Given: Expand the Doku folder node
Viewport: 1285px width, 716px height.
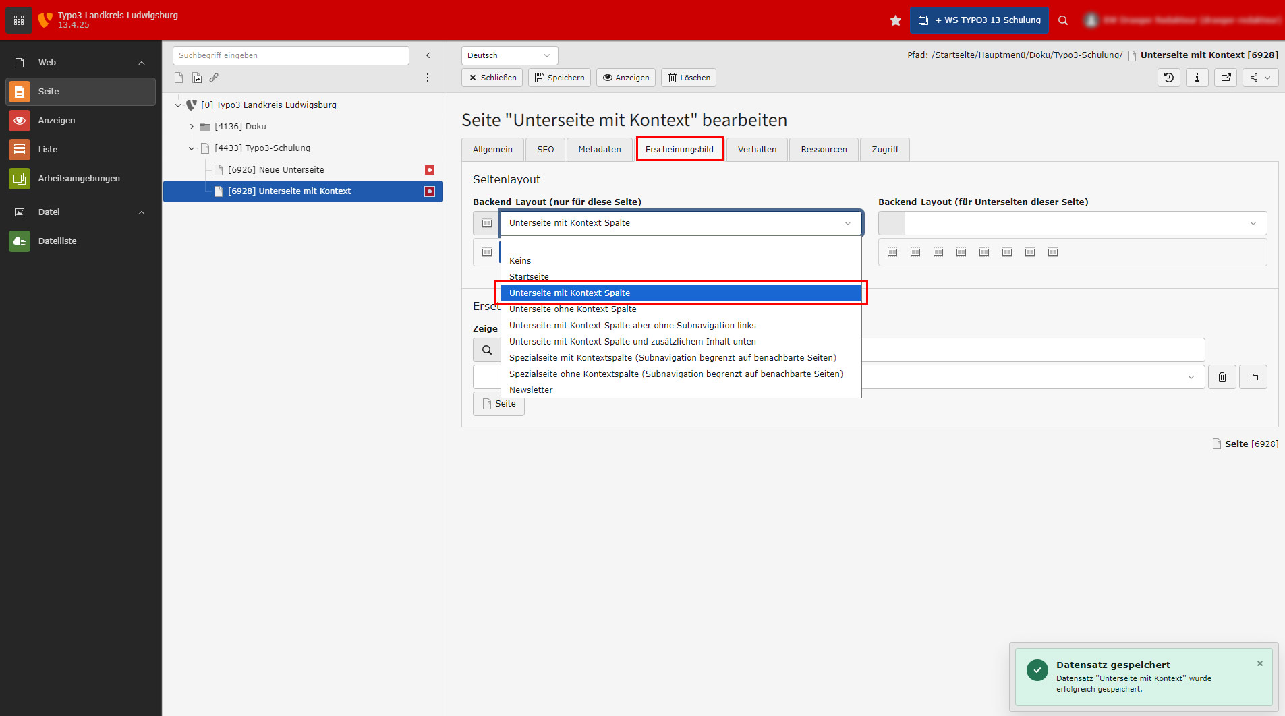Looking at the screenshot, I should click(192, 127).
